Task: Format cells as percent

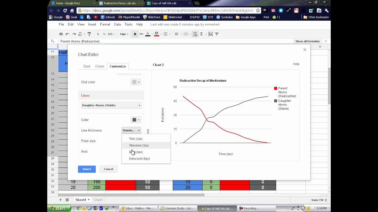Action: tap(104, 34)
